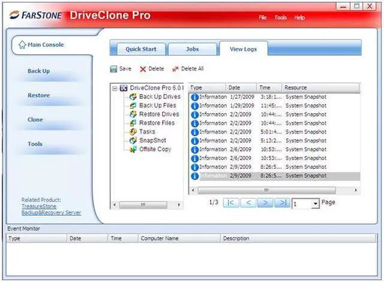Sort logs by Time column header
Image resolution: width=384 pixels, height=282 pixels.
pyautogui.click(x=269, y=88)
